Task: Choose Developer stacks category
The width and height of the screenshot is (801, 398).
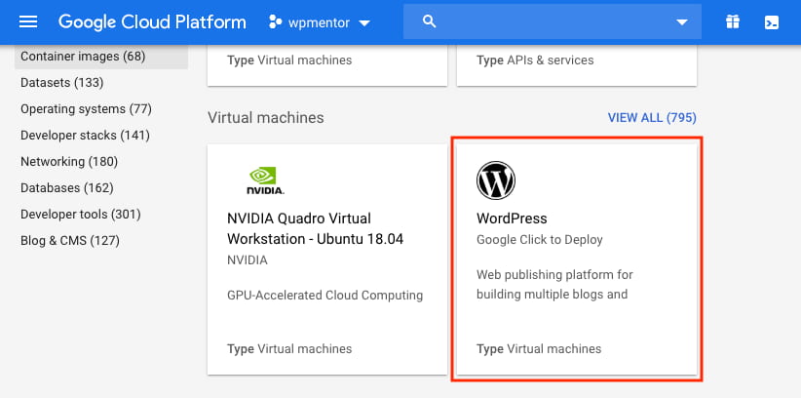Action: (x=85, y=135)
